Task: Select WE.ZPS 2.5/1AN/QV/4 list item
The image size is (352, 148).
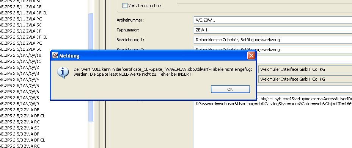Action: click(19, 79)
